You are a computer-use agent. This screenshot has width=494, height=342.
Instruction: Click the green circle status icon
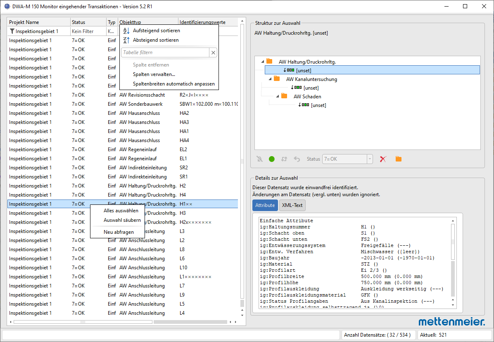pos(271,159)
